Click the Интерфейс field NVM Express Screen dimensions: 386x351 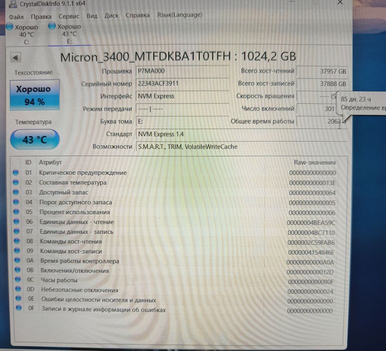click(182, 96)
